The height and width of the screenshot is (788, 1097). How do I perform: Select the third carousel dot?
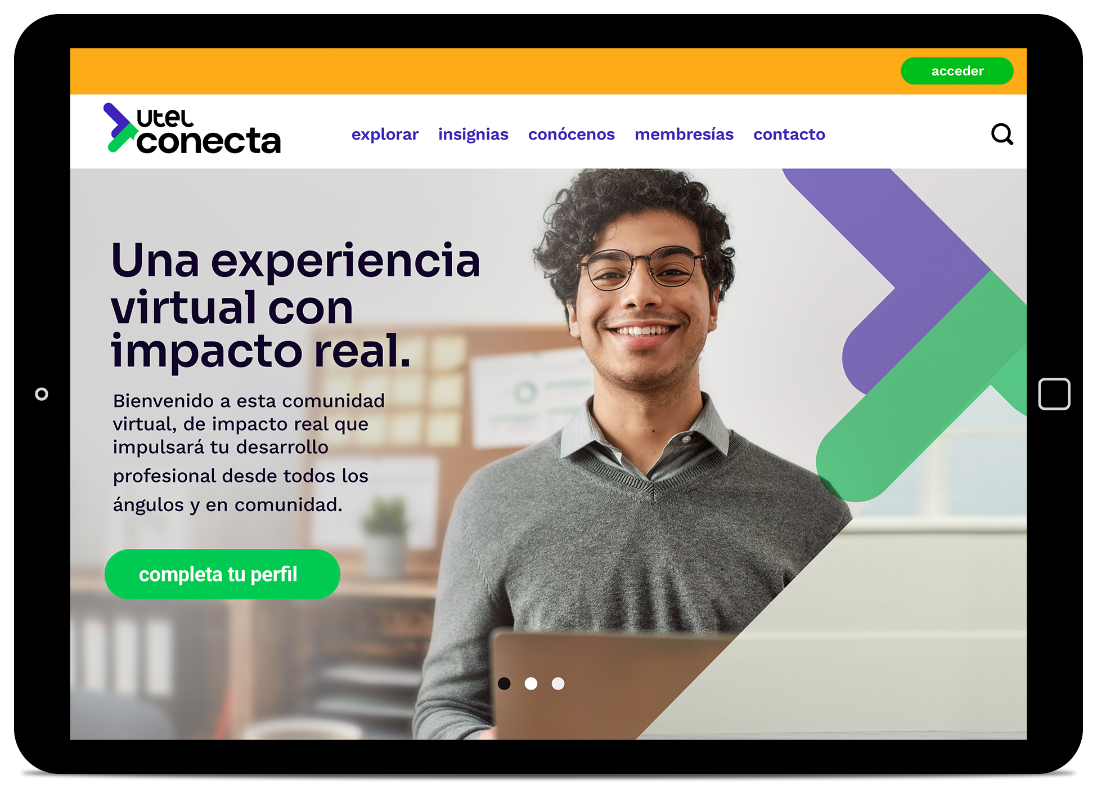(x=558, y=683)
